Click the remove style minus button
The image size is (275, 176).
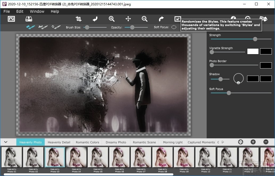(x=266, y=142)
